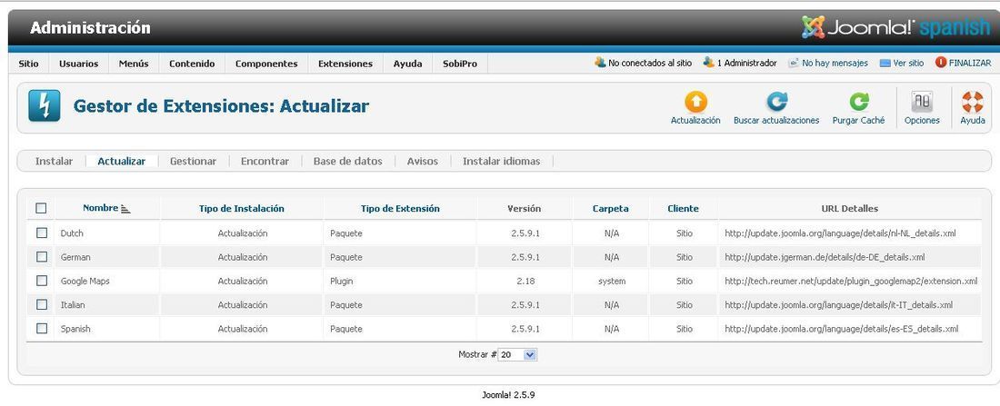Screen dimensions: 1000x406
Task: Sort by Carpeta column header
Action: pos(610,208)
